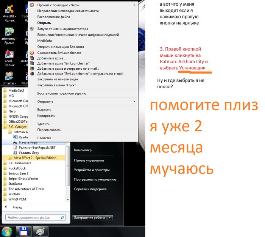Click the Nero folder icon in programs list
Viewport: 265px width, 237px height.
pyautogui.click(x=5, y=111)
